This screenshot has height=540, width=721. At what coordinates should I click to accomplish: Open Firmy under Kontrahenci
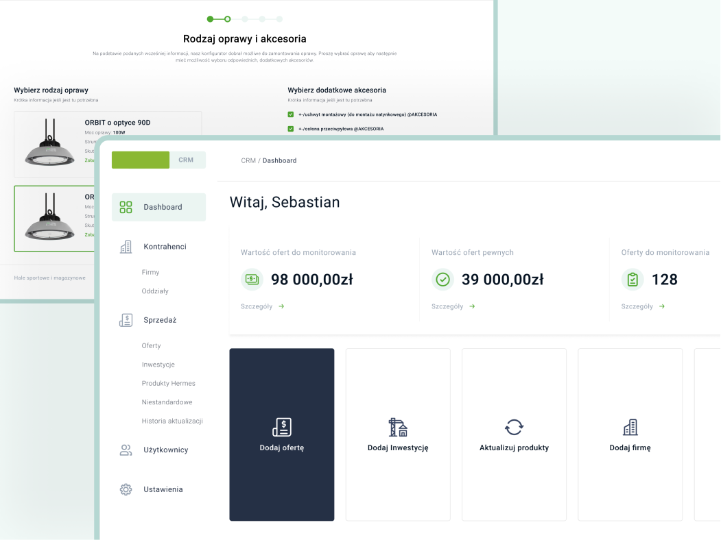click(x=150, y=272)
